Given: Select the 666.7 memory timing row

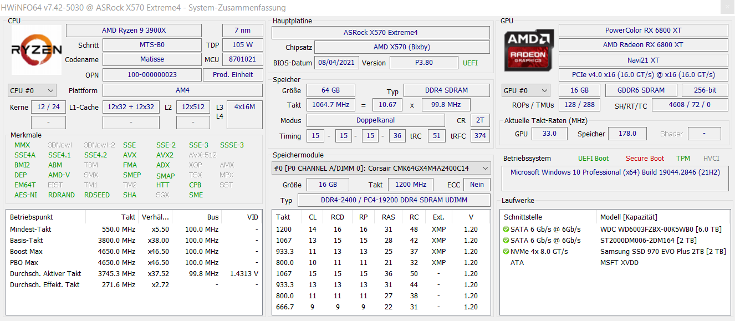Looking at the screenshot, I should coord(381,307).
